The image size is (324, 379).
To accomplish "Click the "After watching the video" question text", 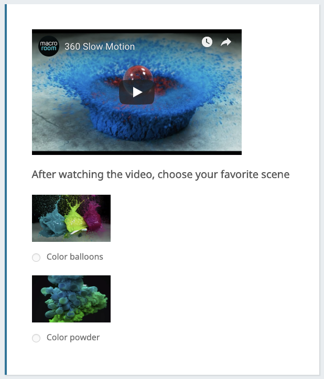I will pyautogui.click(x=160, y=174).
